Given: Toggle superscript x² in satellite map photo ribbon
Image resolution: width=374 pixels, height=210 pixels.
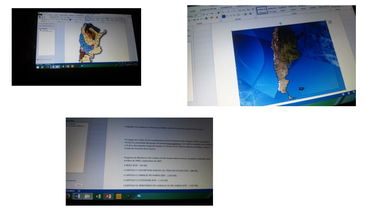Looking at the screenshot, I should (x=201, y=19).
